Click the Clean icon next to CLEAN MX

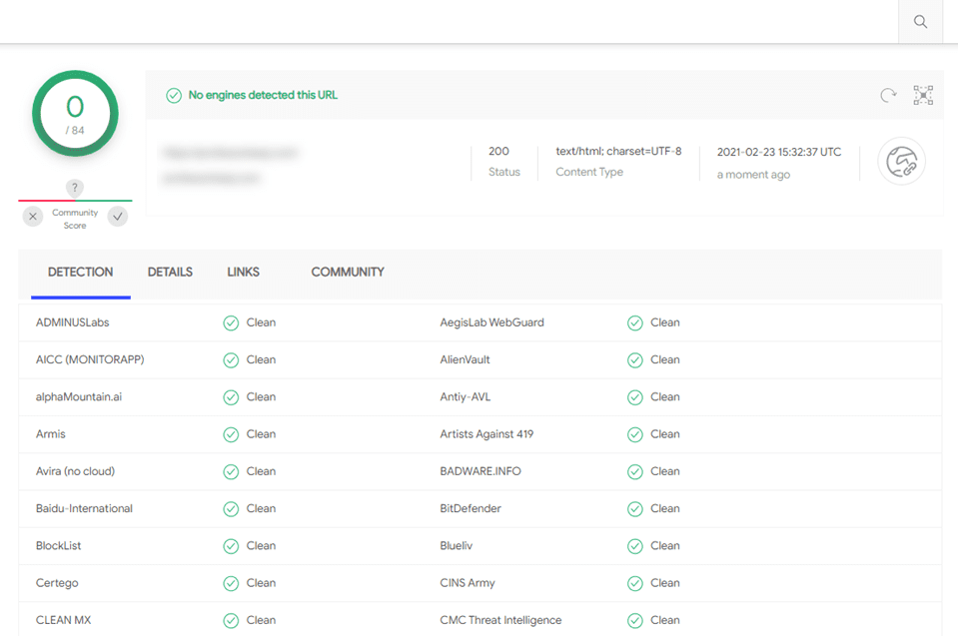231,619
